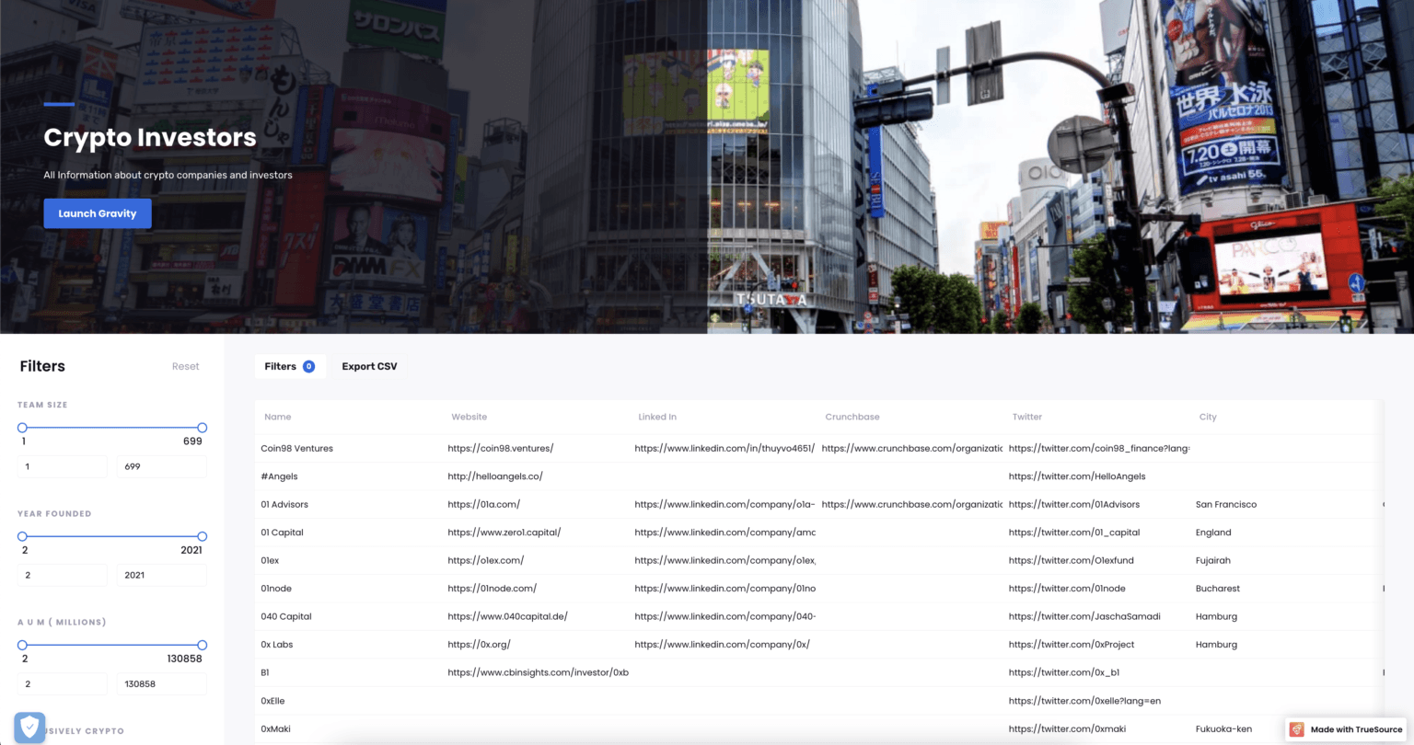This screenshot has width=1414, height=745.
Task: Click the City column header
Action: pyautogui.click(x=1208, y=417)
